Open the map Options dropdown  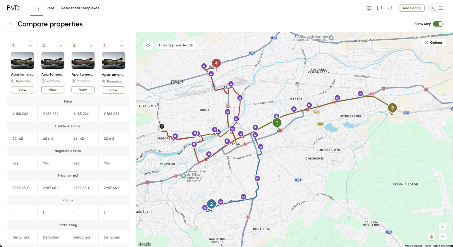(x=434, y=42)
